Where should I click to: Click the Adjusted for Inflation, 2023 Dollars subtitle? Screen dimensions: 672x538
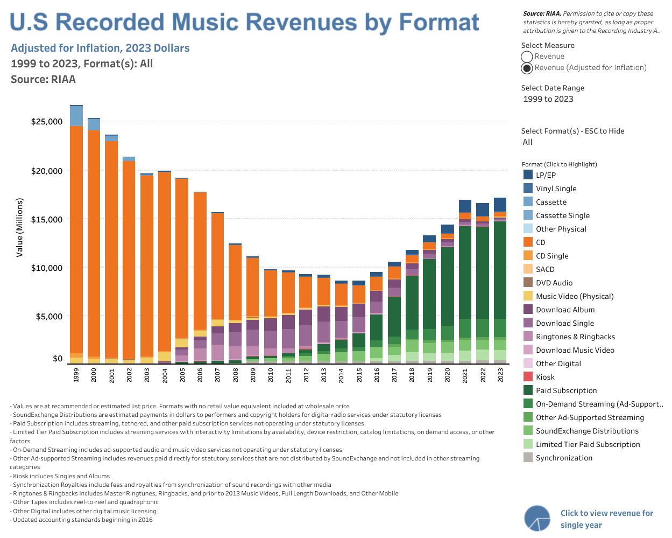(100, 48)
